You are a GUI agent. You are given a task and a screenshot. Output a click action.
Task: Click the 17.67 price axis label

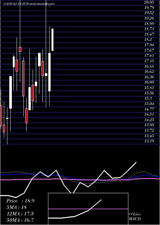click(149, 50)
